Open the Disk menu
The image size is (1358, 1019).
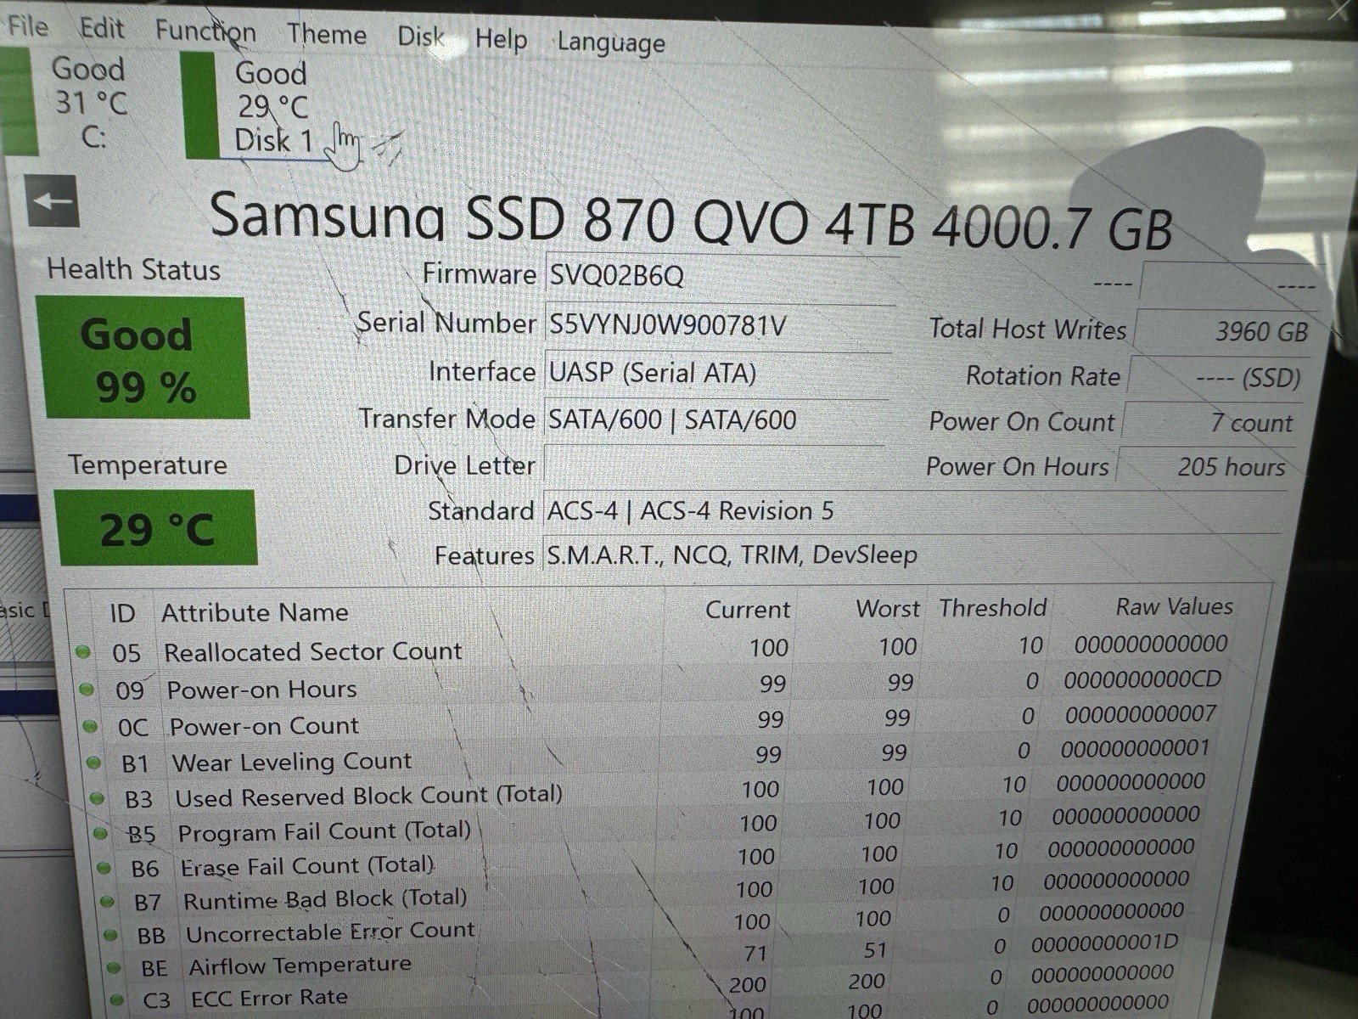pos(421,37)
